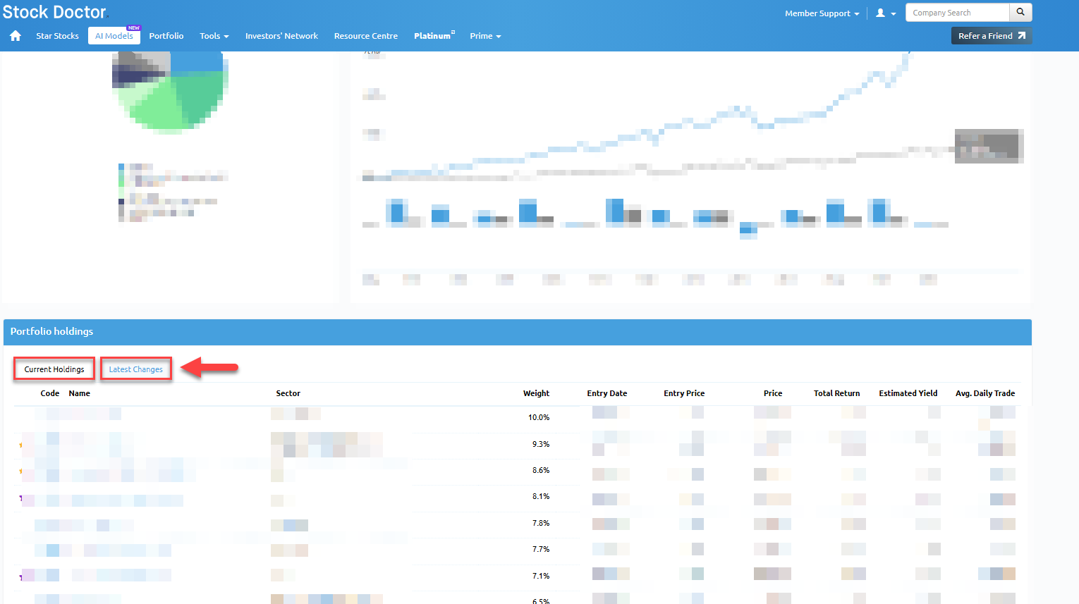The width and height of the screenshot is (1079, 604).
Task: Select the 9.3% weight cell
Action: (541, 444)
